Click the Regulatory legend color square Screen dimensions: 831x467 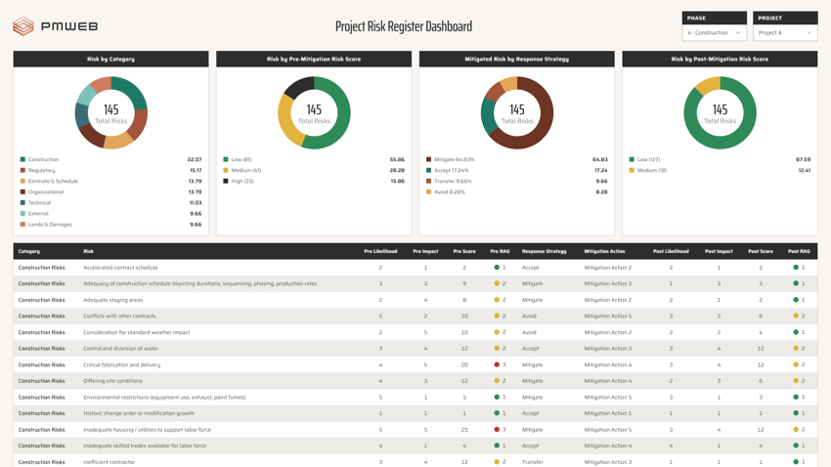pos(22,171)
